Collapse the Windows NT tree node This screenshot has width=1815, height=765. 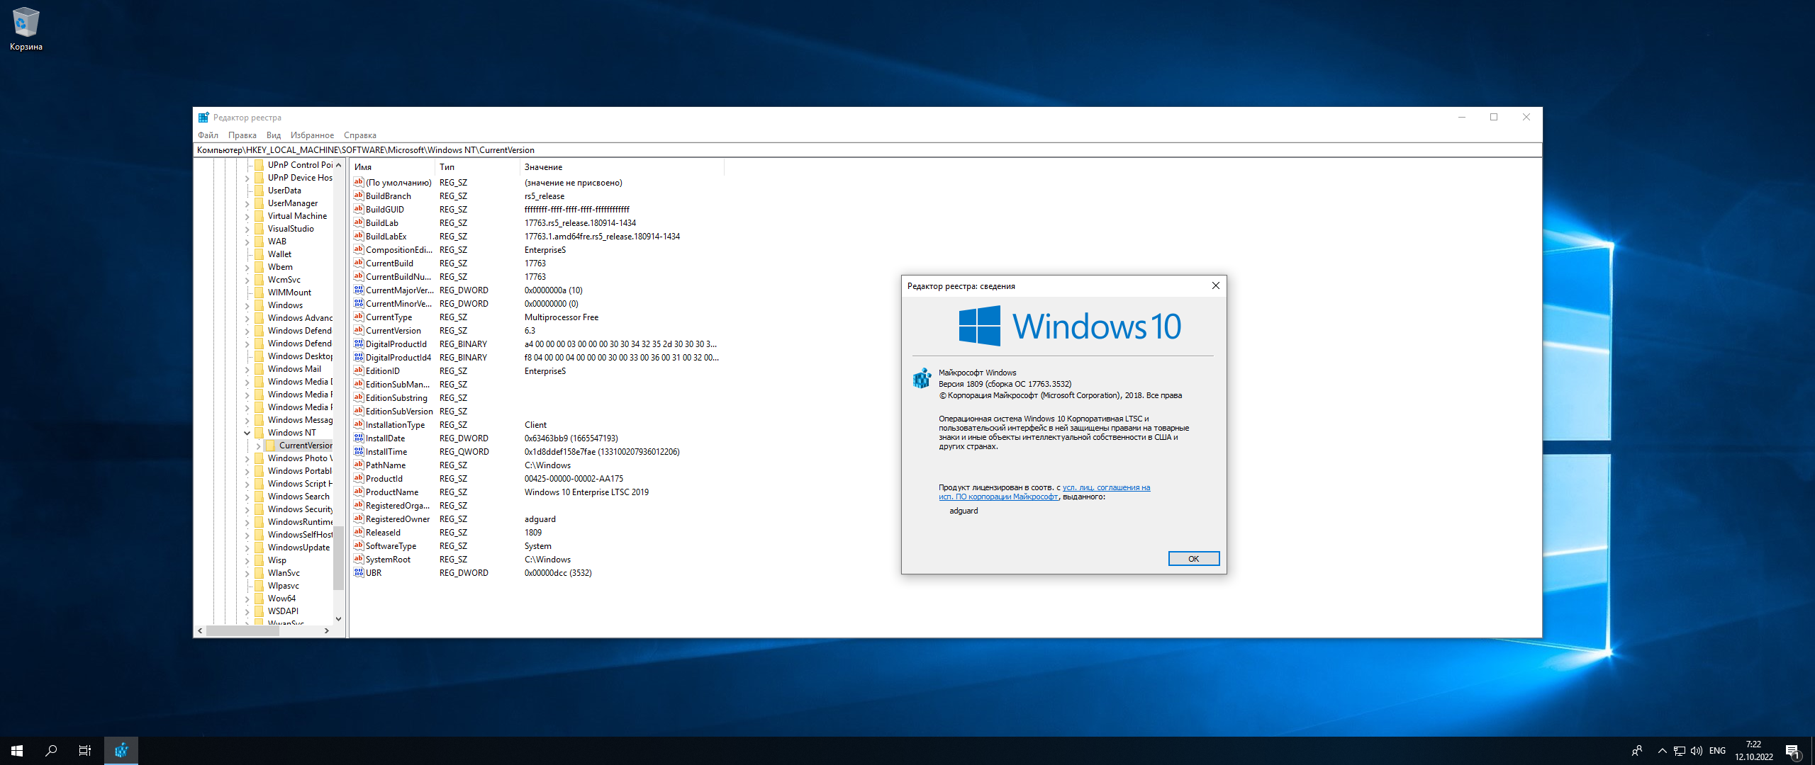(247, 433)
